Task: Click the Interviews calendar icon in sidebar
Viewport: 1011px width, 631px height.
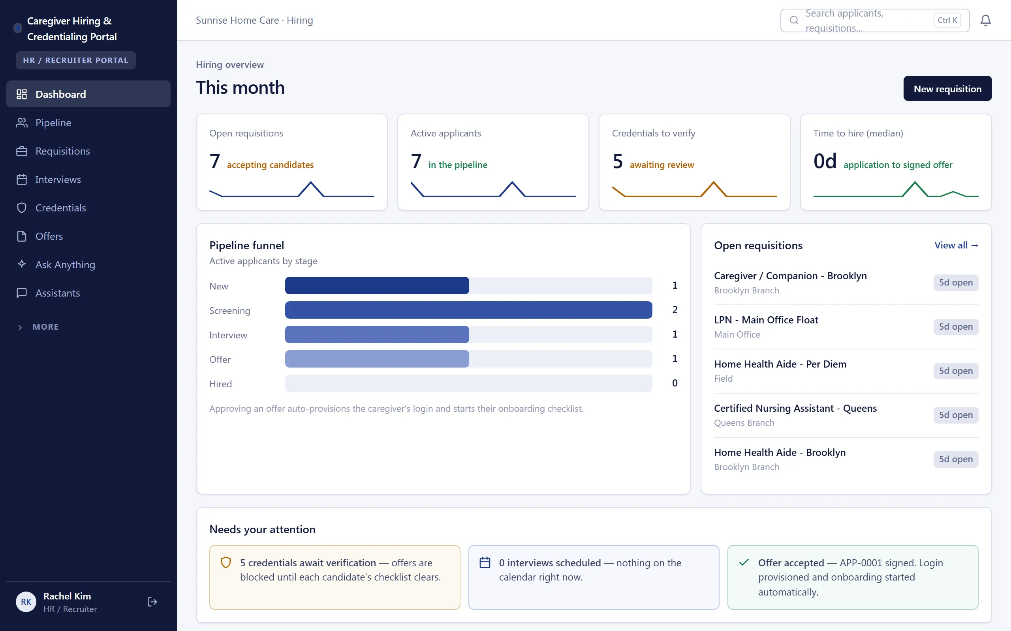Action: point(22,179)
